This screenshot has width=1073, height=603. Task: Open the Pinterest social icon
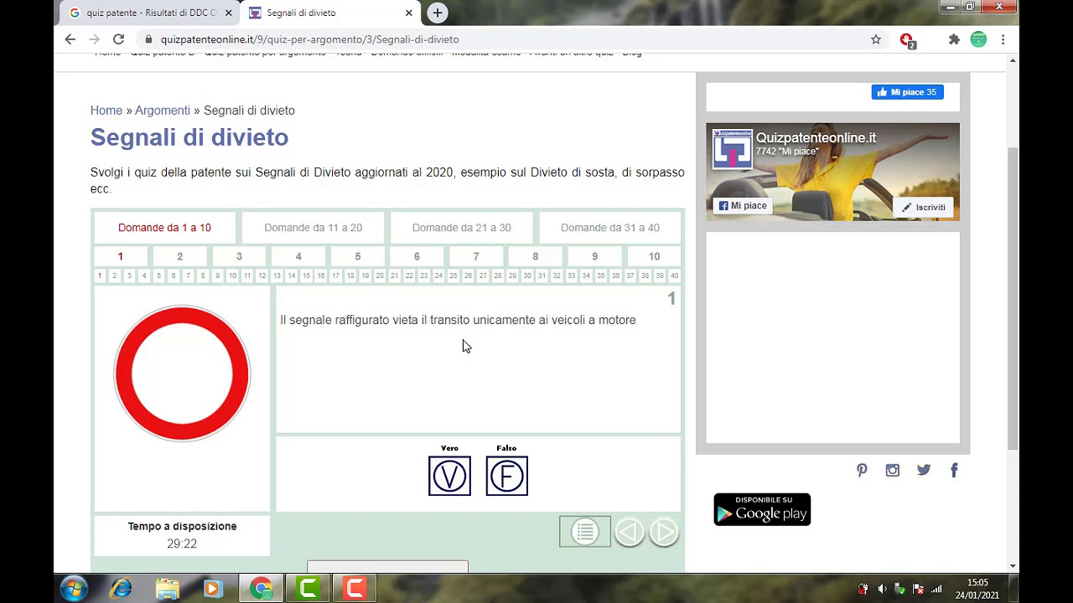(x=862, y=470)
